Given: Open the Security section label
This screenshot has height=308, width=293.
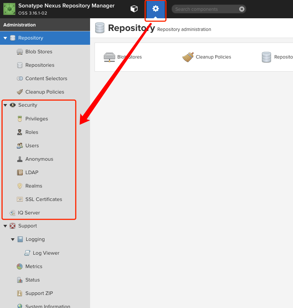Looking at the screenshot, I should pyautogui.click(x=28, y=105).
